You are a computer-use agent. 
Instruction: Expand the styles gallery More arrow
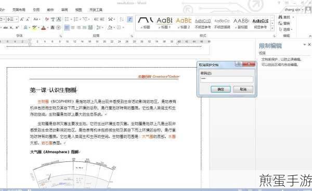click(272, 28)
